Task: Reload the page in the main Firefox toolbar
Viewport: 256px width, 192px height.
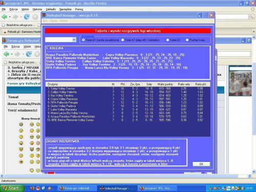Action: pyautogui.click(x=27, y=17)
